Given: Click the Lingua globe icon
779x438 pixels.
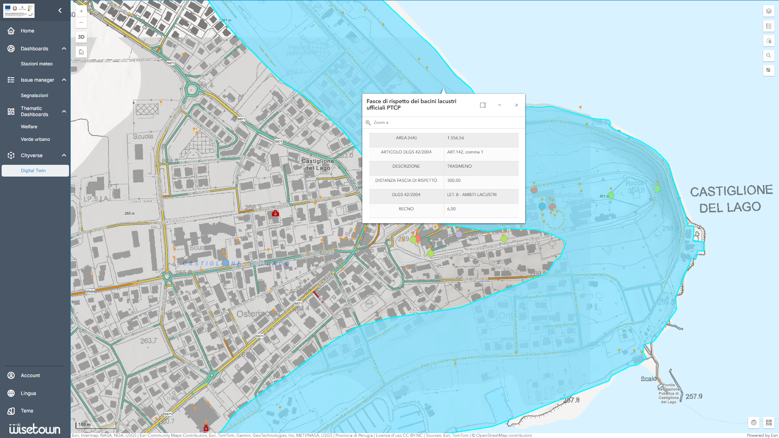Looking at the screenshot, I should (x=11, y=393).
